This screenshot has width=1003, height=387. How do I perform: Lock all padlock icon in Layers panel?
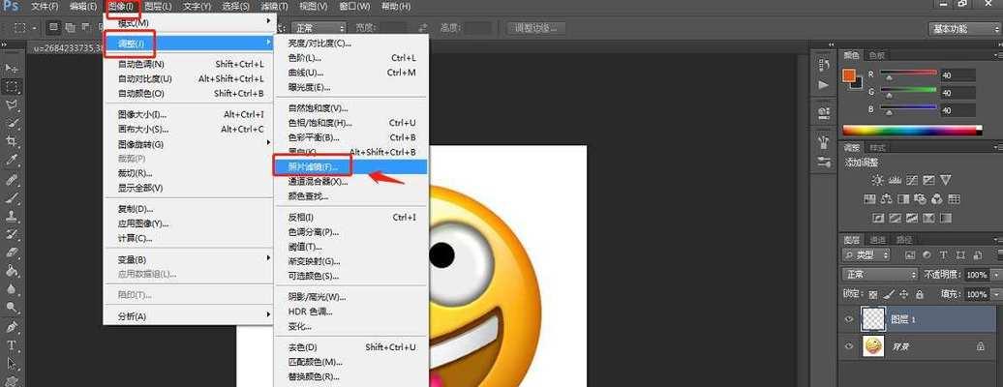(919, 295)
